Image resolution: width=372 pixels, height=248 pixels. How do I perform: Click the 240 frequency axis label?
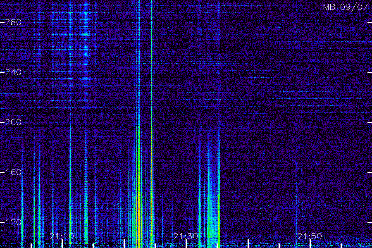(x=13, y=72)
